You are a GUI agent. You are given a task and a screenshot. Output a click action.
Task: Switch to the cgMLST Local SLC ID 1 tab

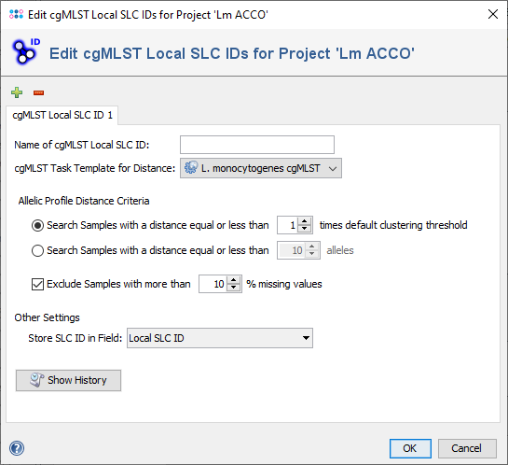(62, 115)
